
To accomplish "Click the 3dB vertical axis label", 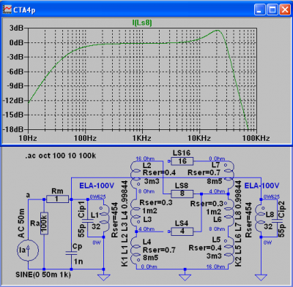I will tap(17, 28).
